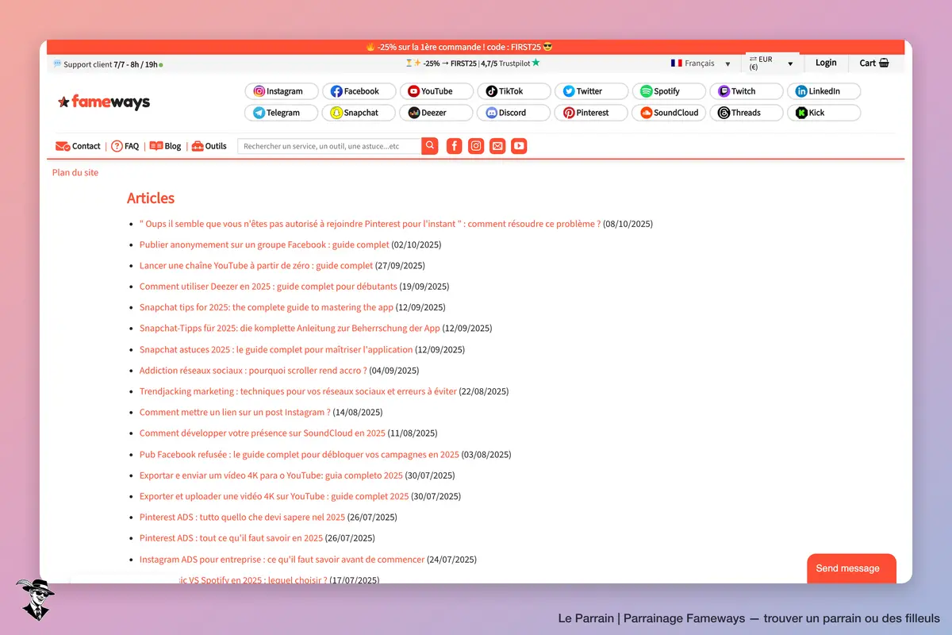Screen dimensions: 952x635
Task: Open the Threads services pill
Action: 746,113
